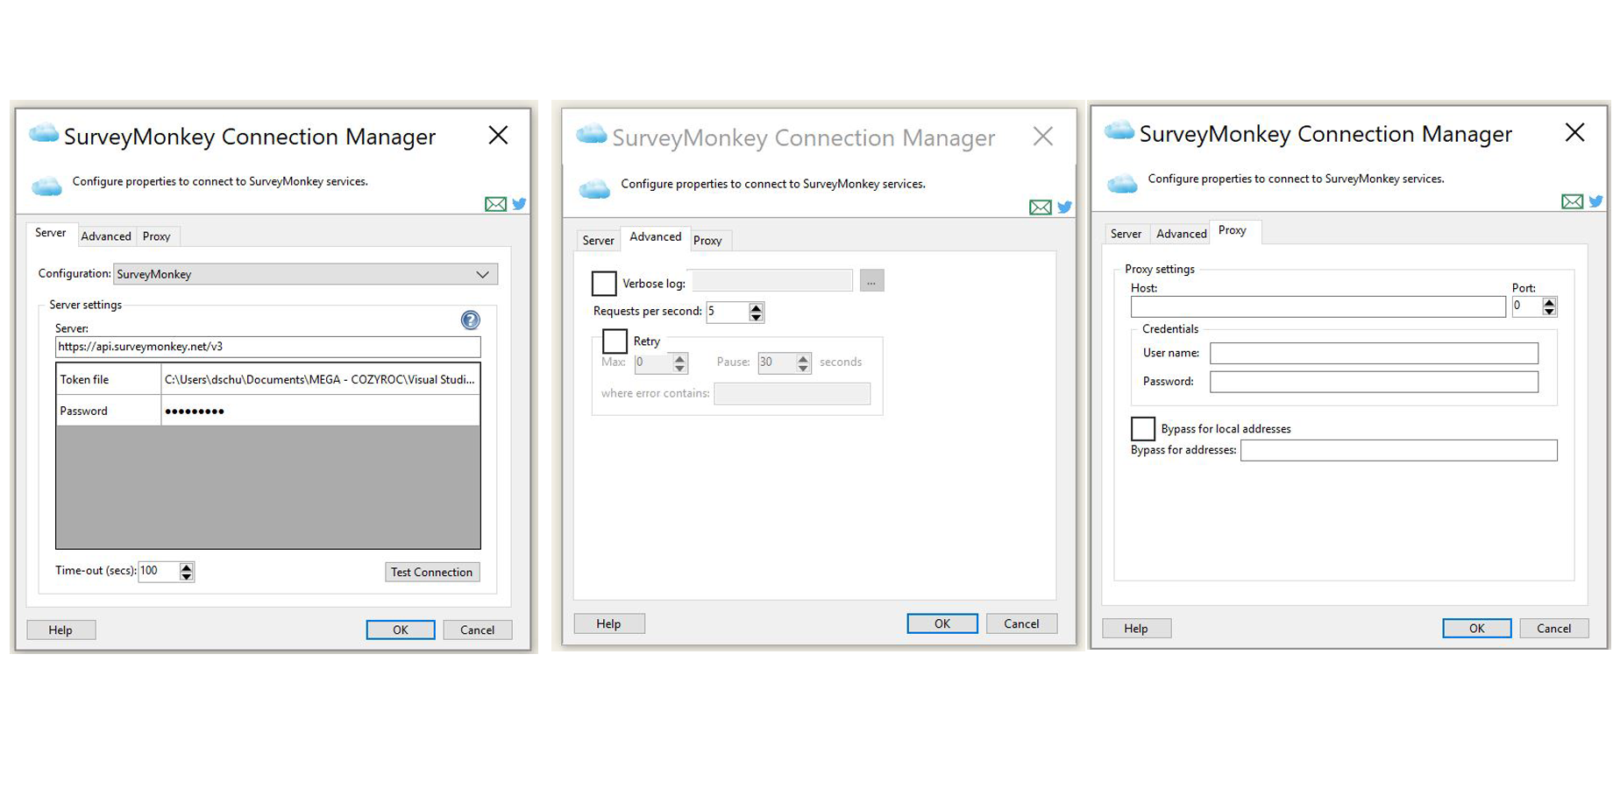Increase the proxy Port value
Image resolution: width=1613 pixels, height=788 pixels.
(x=1549, y=302)
